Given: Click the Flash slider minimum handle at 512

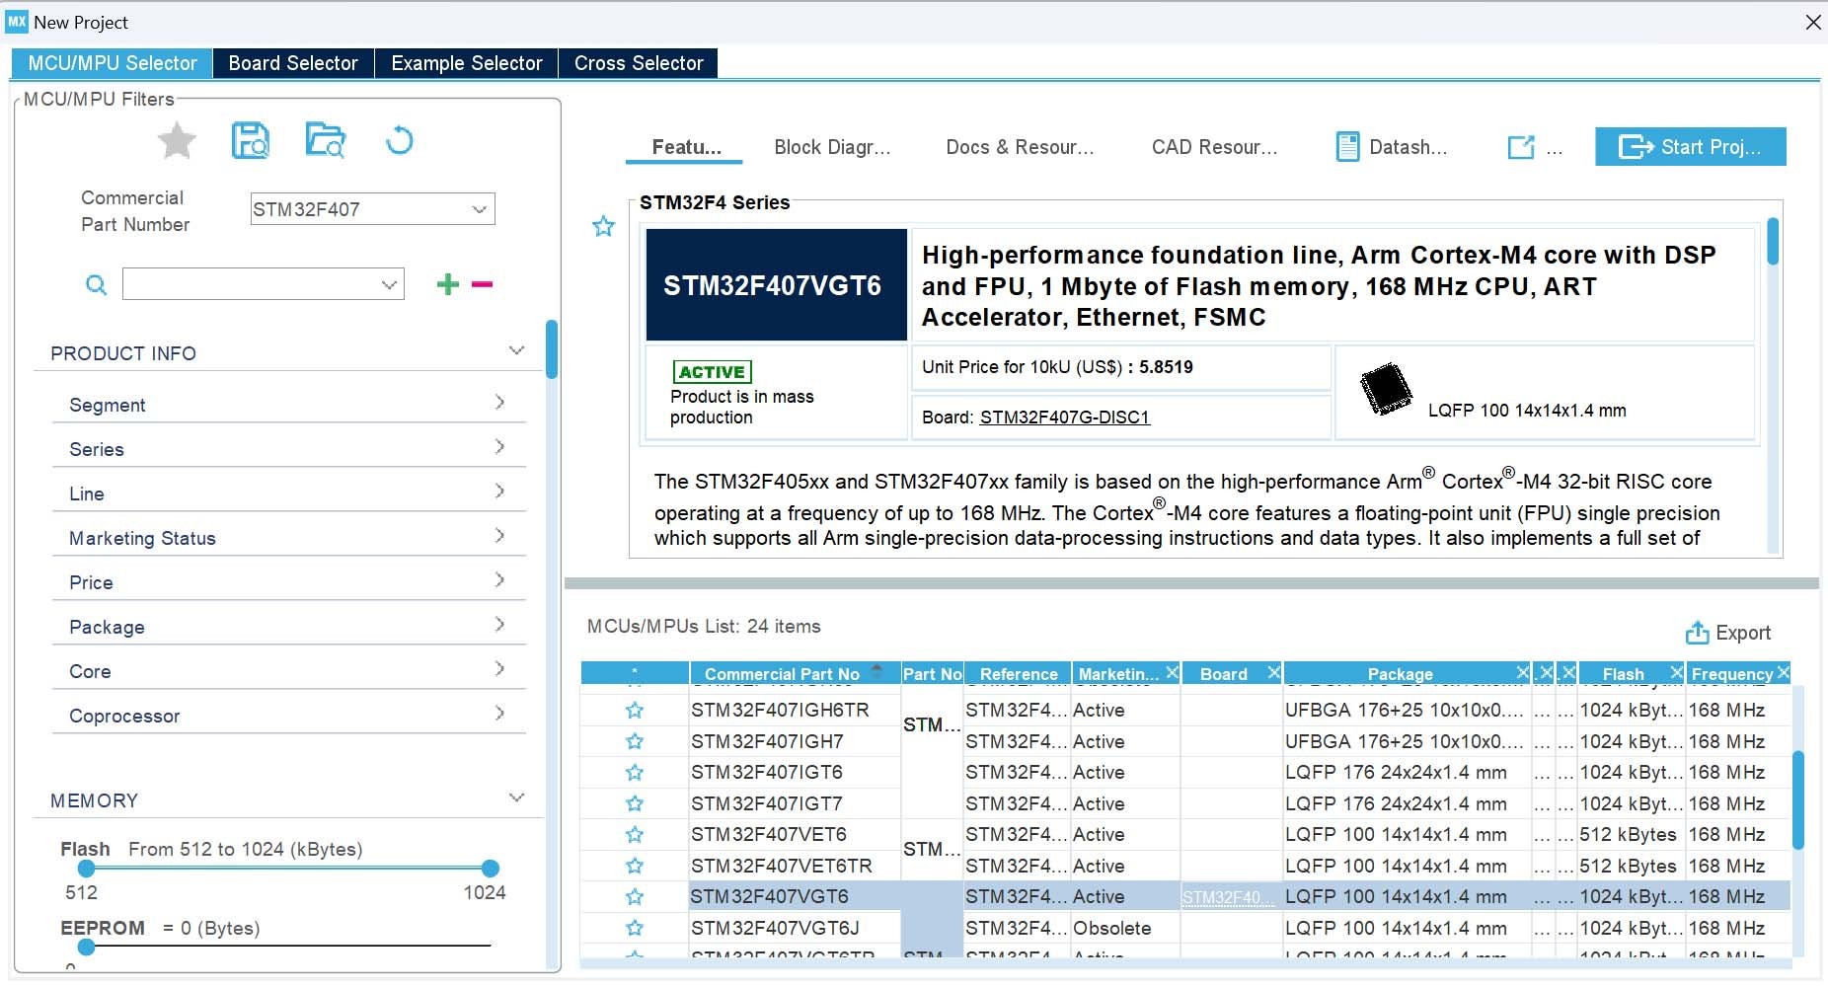Looking at the screenshot, I should point(87,869).
